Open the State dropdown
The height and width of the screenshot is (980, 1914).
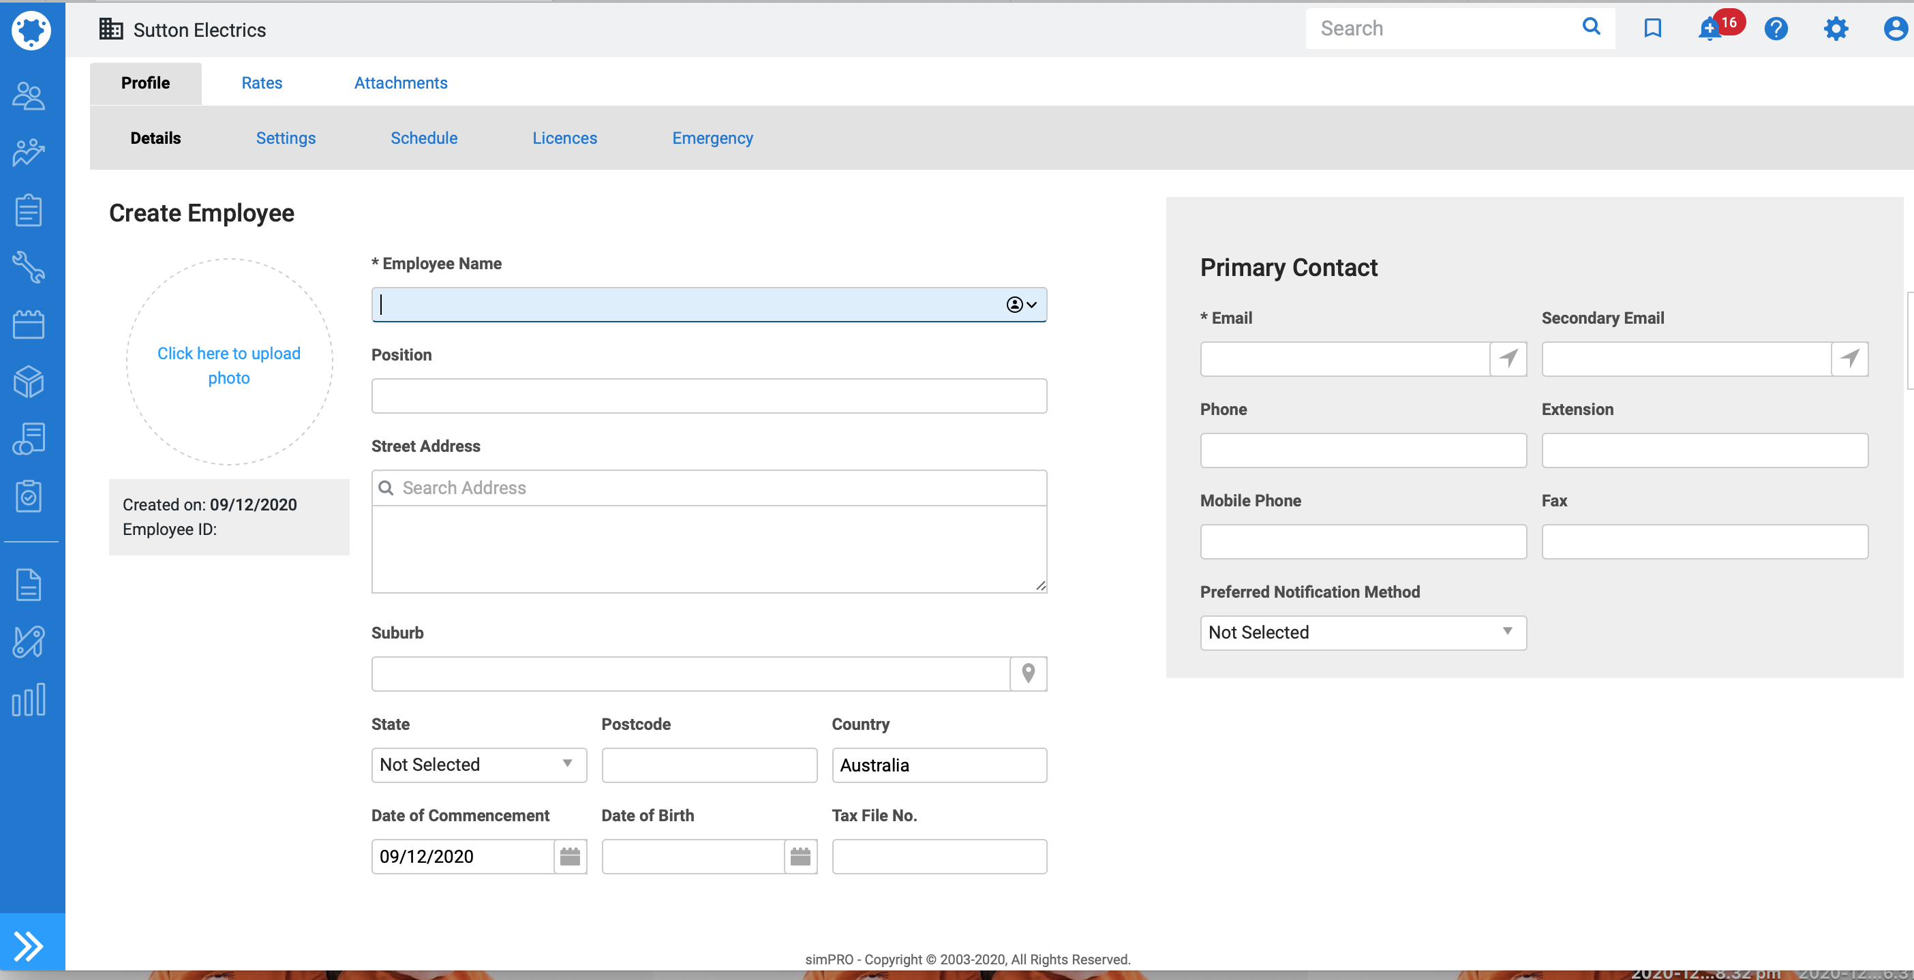478,765
